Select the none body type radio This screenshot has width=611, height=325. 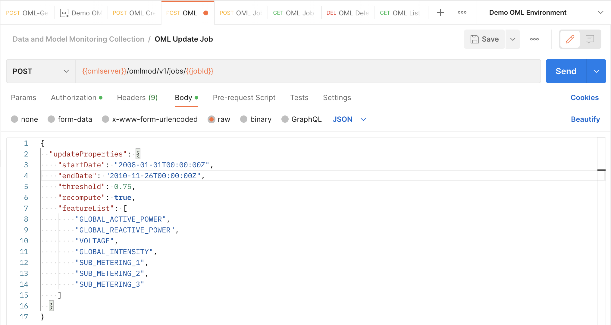[14, 119]
